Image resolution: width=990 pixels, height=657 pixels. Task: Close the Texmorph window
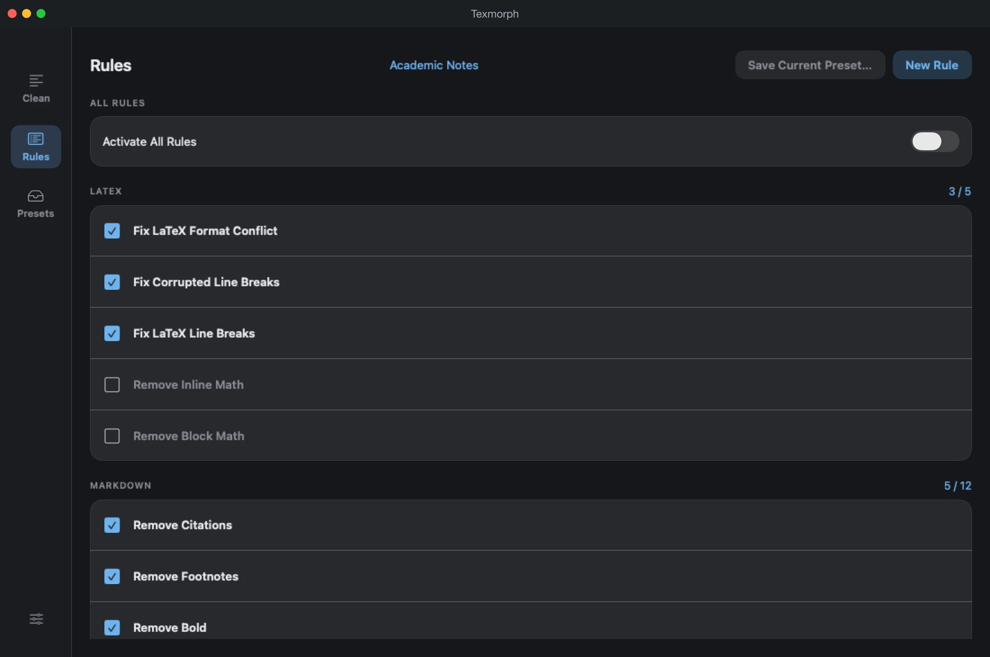pos(12,13)
